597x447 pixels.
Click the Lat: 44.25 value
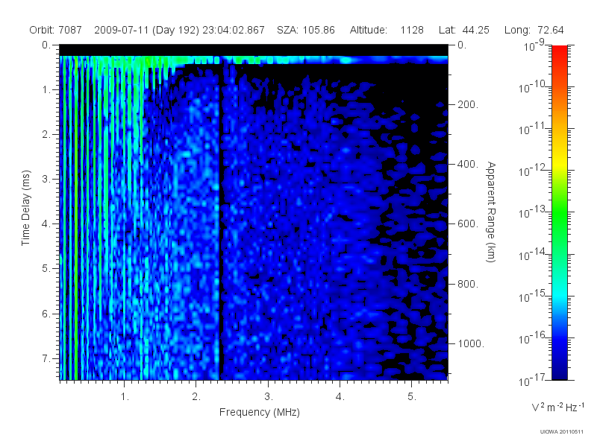(463, 30)
